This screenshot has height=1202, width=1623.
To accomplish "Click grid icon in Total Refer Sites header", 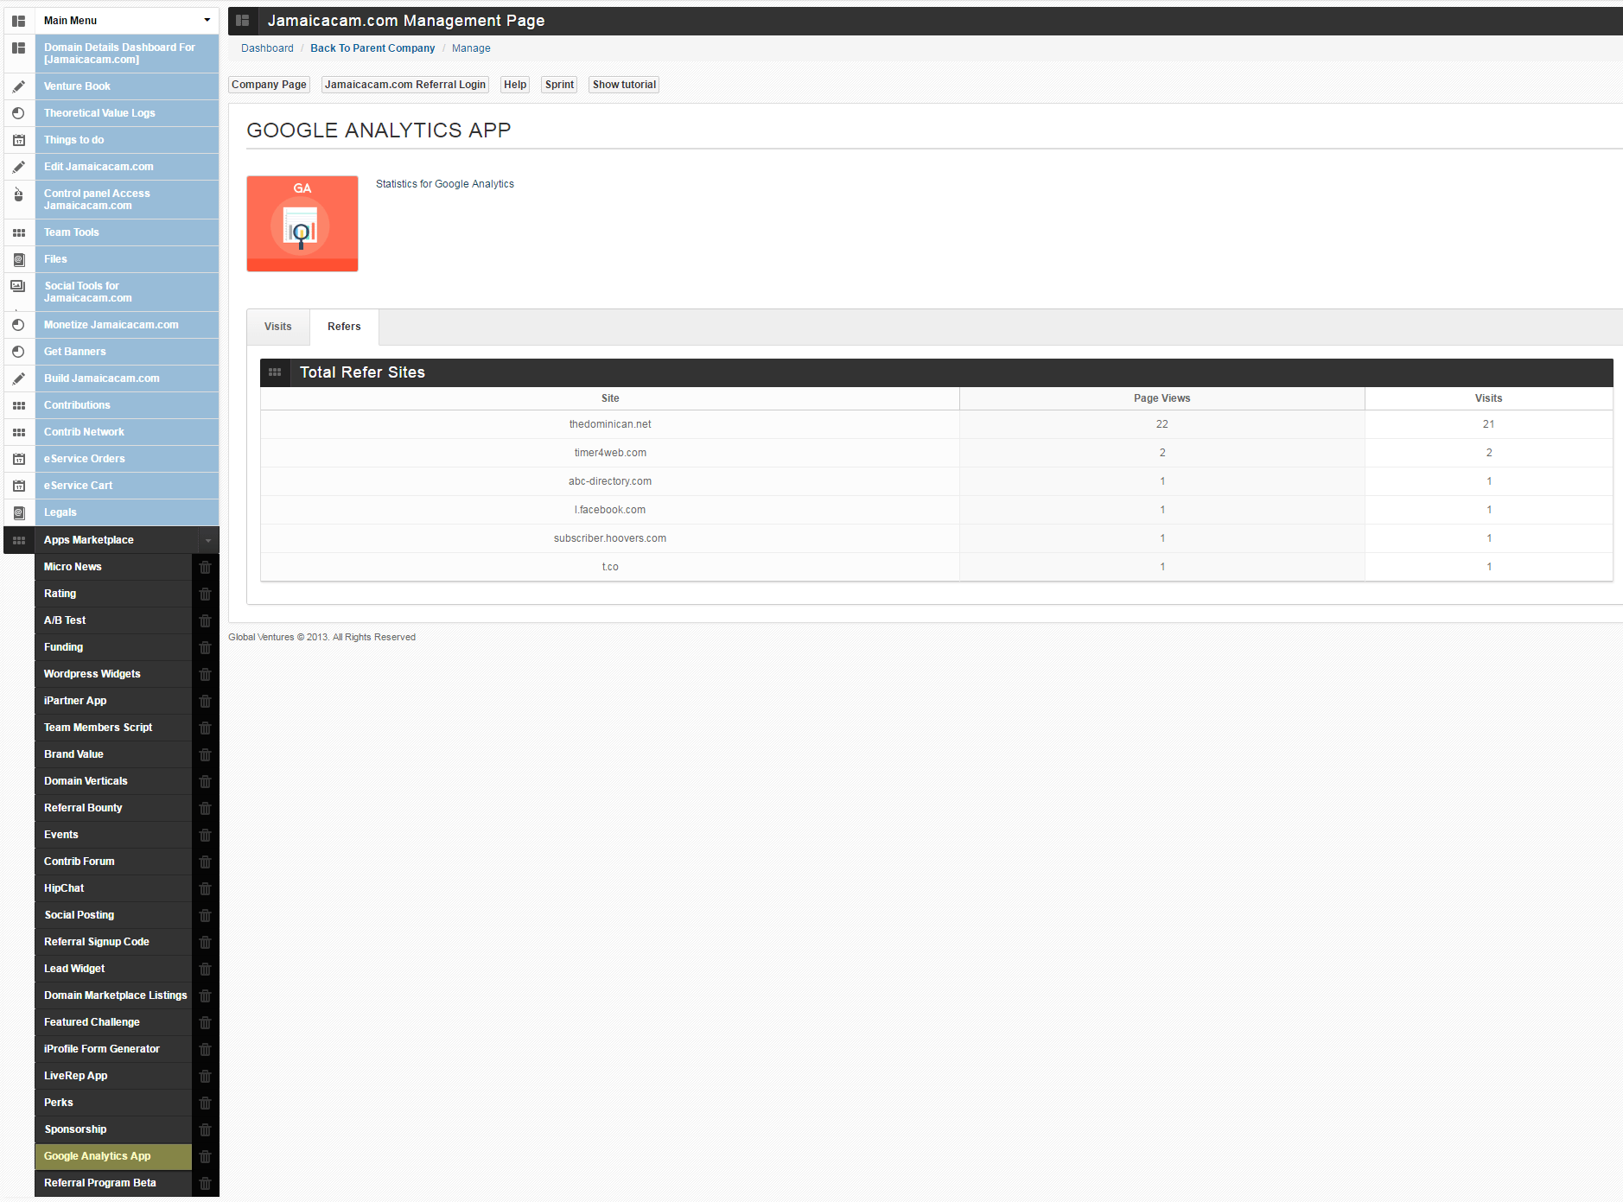I will click(x=275, y=372).
